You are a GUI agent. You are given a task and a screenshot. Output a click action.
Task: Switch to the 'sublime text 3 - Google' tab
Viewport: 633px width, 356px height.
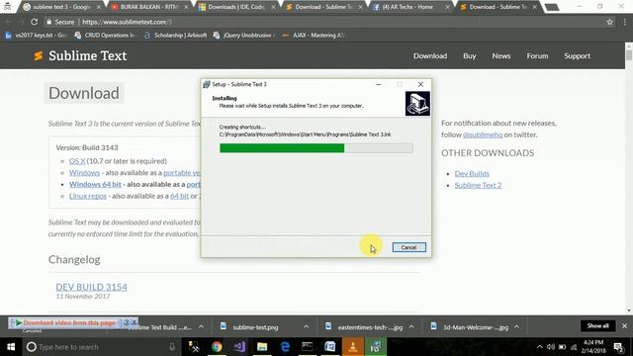(x=60, y=7)
